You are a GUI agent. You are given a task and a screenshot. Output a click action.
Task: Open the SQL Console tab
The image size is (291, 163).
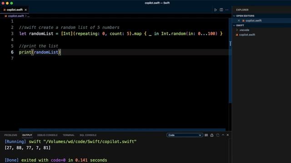pos(88,135)
